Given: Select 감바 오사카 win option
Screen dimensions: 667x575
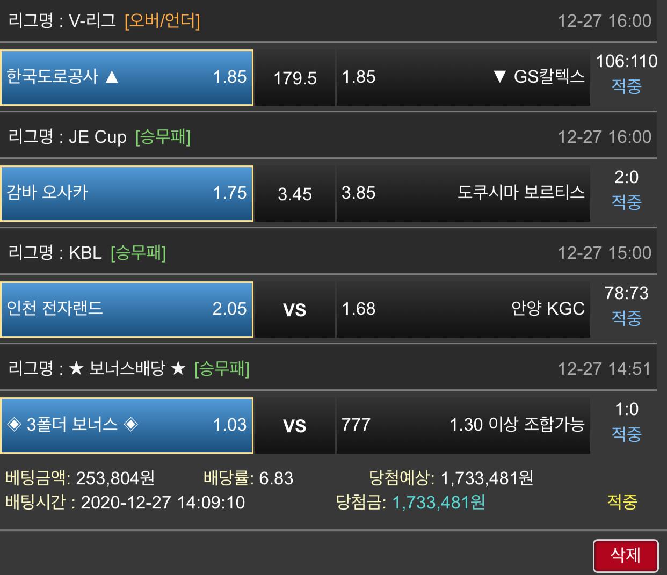Looking at the screenshot, I should [127, 193].
